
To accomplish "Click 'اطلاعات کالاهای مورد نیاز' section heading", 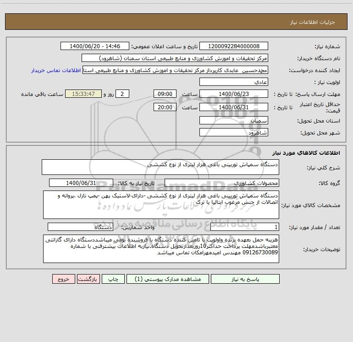I will [x=306, y=153].
